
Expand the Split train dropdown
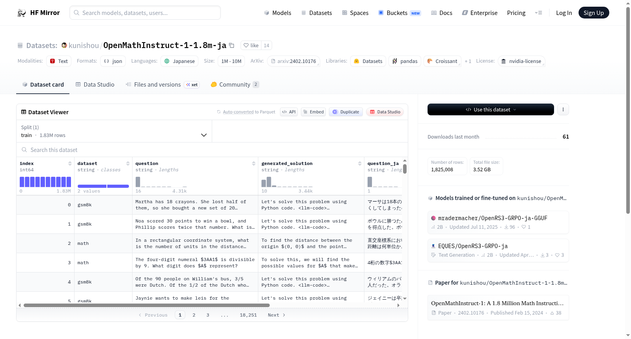click(114, 131)
